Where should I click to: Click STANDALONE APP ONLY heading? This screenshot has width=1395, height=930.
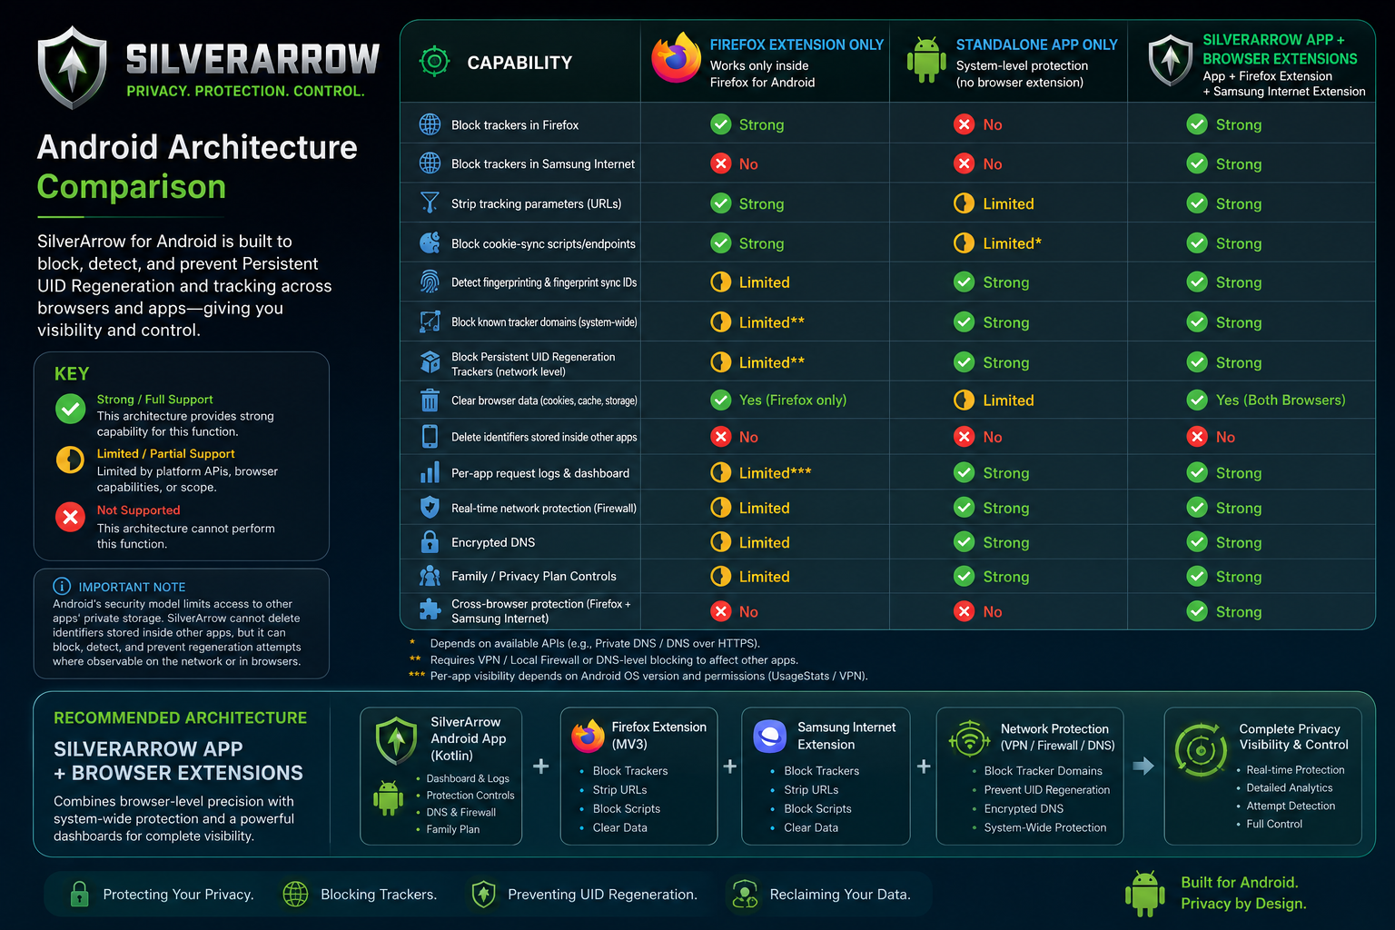pos(1036,45)
